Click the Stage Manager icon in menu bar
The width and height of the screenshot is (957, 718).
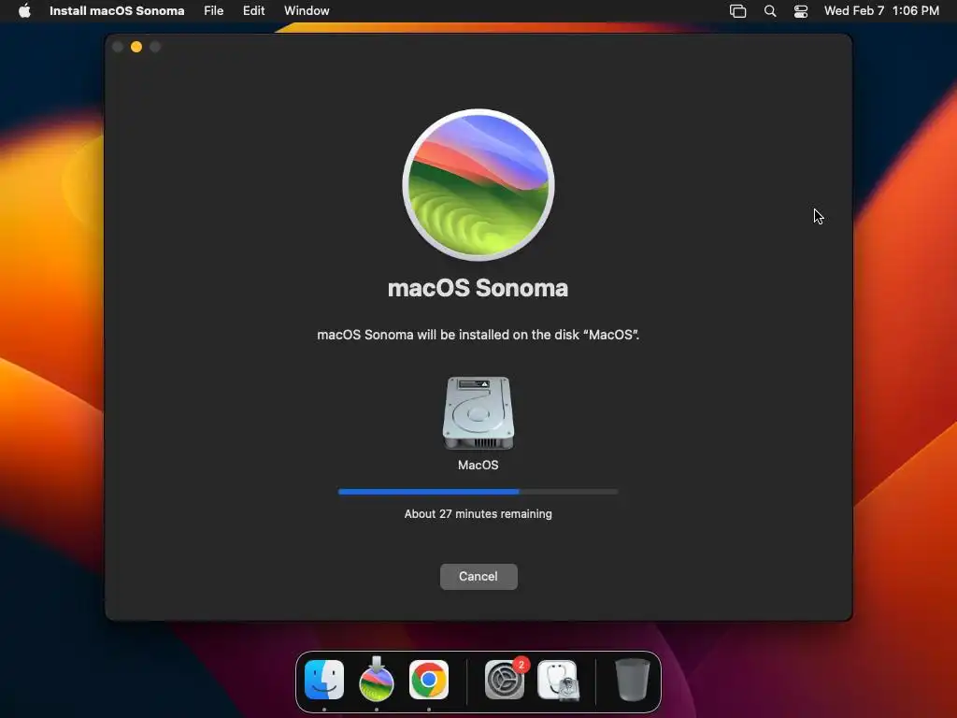pyautogui.click(x=738, y=11)
